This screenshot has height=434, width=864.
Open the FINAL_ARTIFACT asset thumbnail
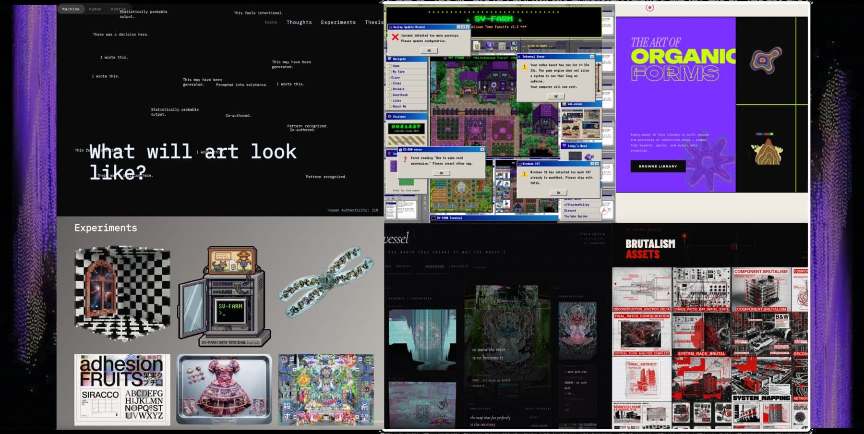(x=642, y=379)
